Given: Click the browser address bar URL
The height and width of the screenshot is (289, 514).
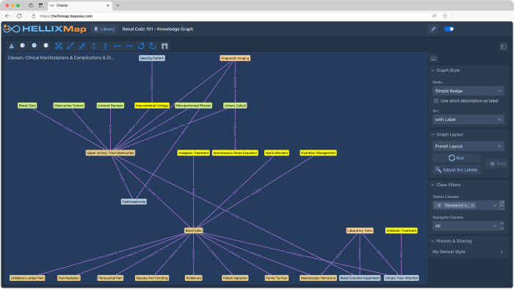Looking at the screenshot, I should point(66,16).
